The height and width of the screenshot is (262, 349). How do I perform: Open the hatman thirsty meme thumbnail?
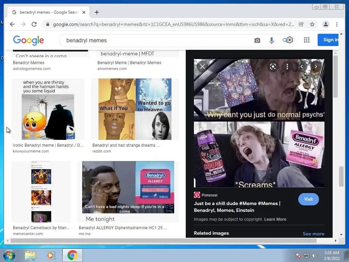pos(48,109)
